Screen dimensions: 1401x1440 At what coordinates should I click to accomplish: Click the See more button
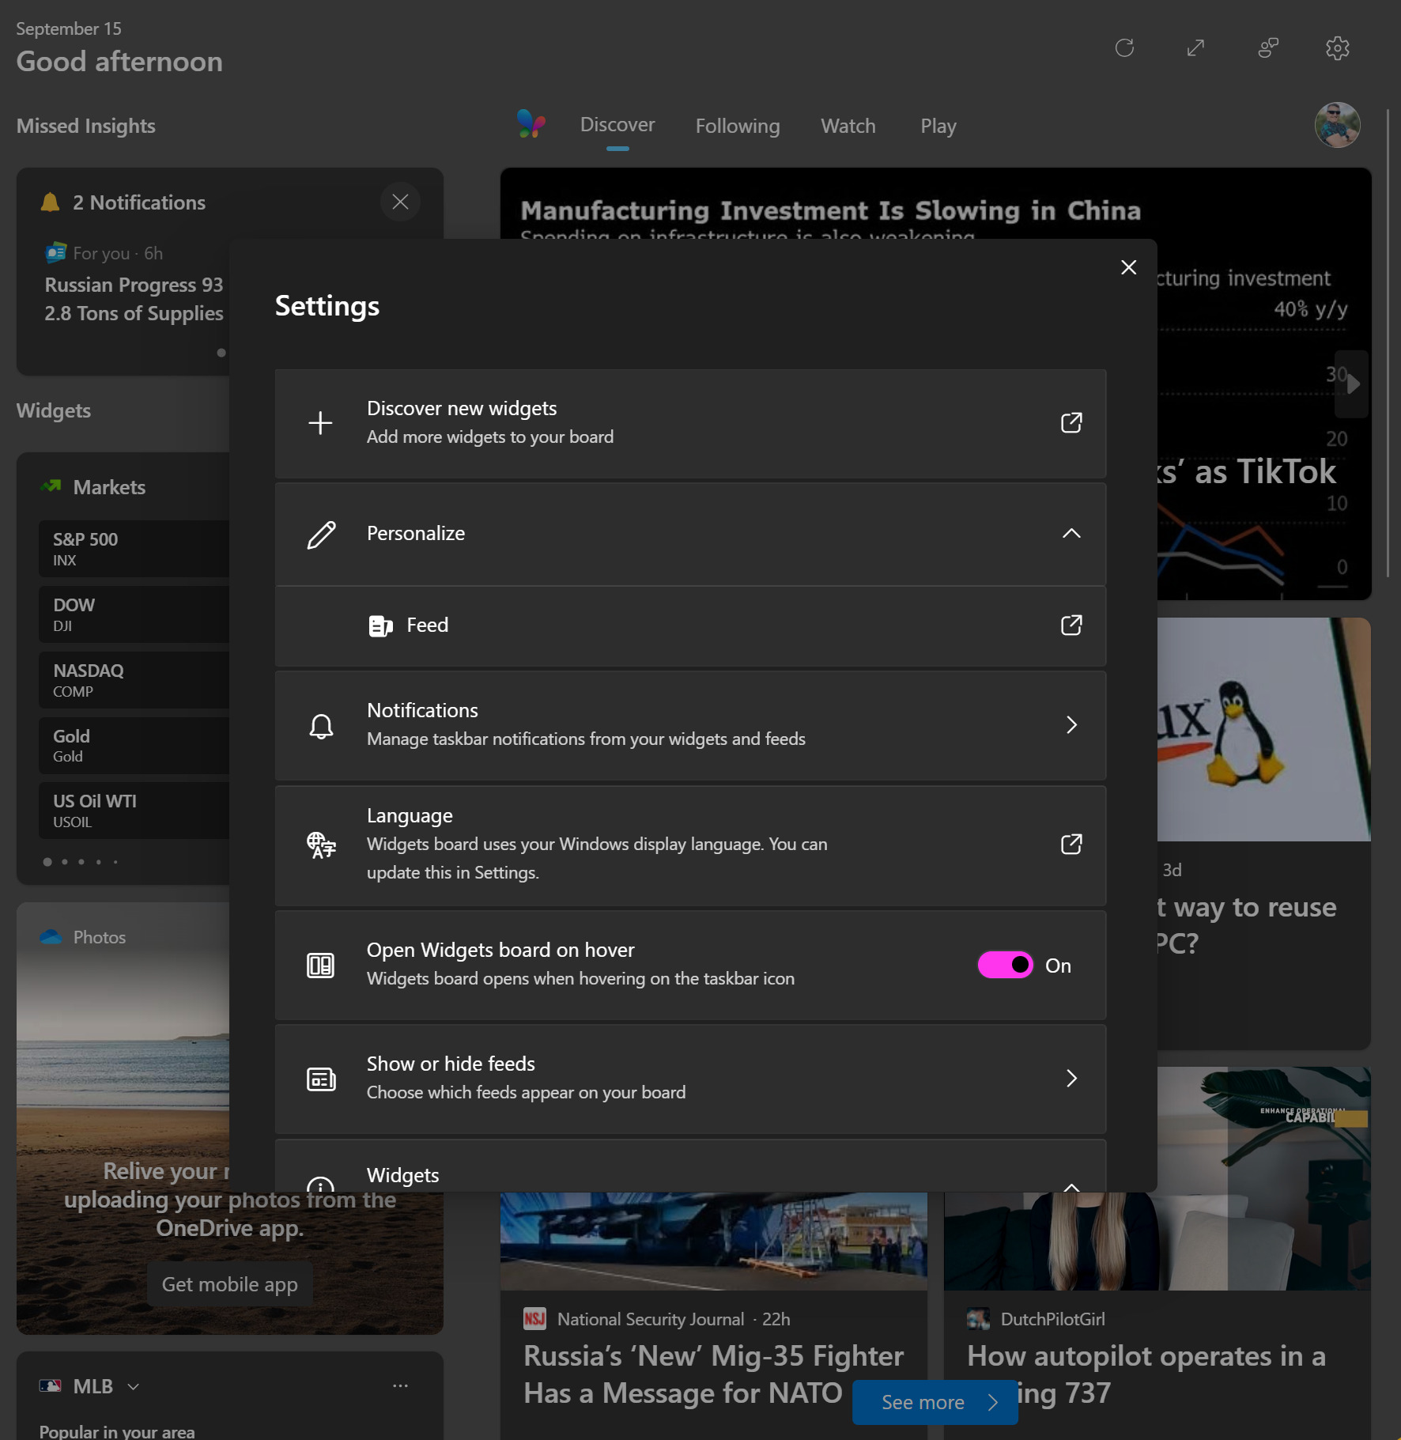click(935, 1402)
